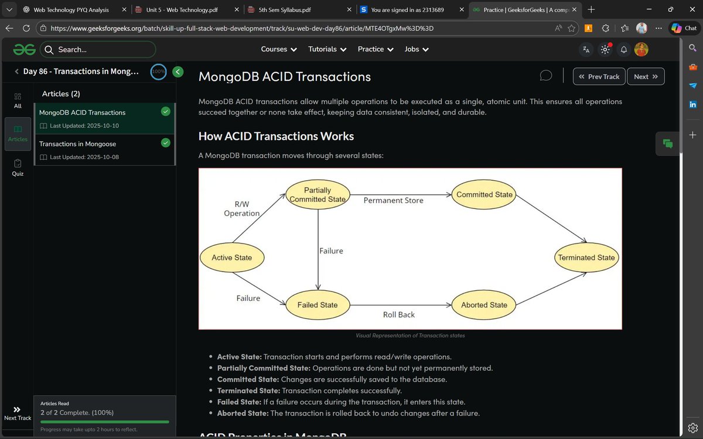Click Next Track at the sidebar bottom

click(x=18, y=413)
